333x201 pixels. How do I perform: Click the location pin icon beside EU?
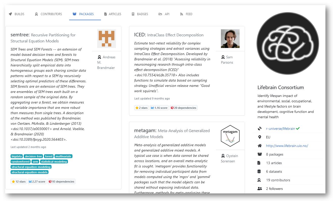point(260,137)
